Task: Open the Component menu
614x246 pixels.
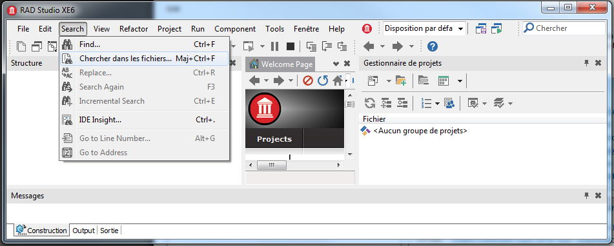Action: pyautogui.click(x=235, y=29)
